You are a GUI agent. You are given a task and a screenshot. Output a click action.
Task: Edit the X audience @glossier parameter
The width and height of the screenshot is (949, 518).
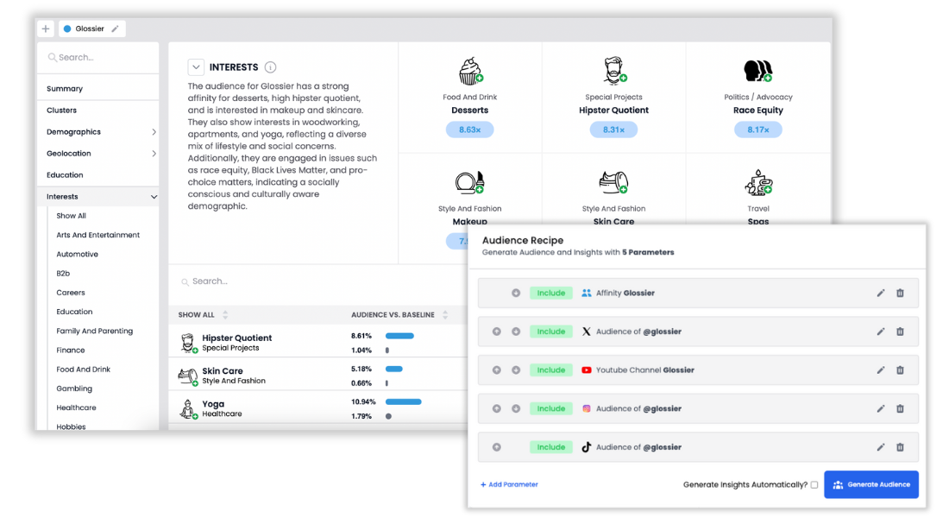tap(881, 332)
